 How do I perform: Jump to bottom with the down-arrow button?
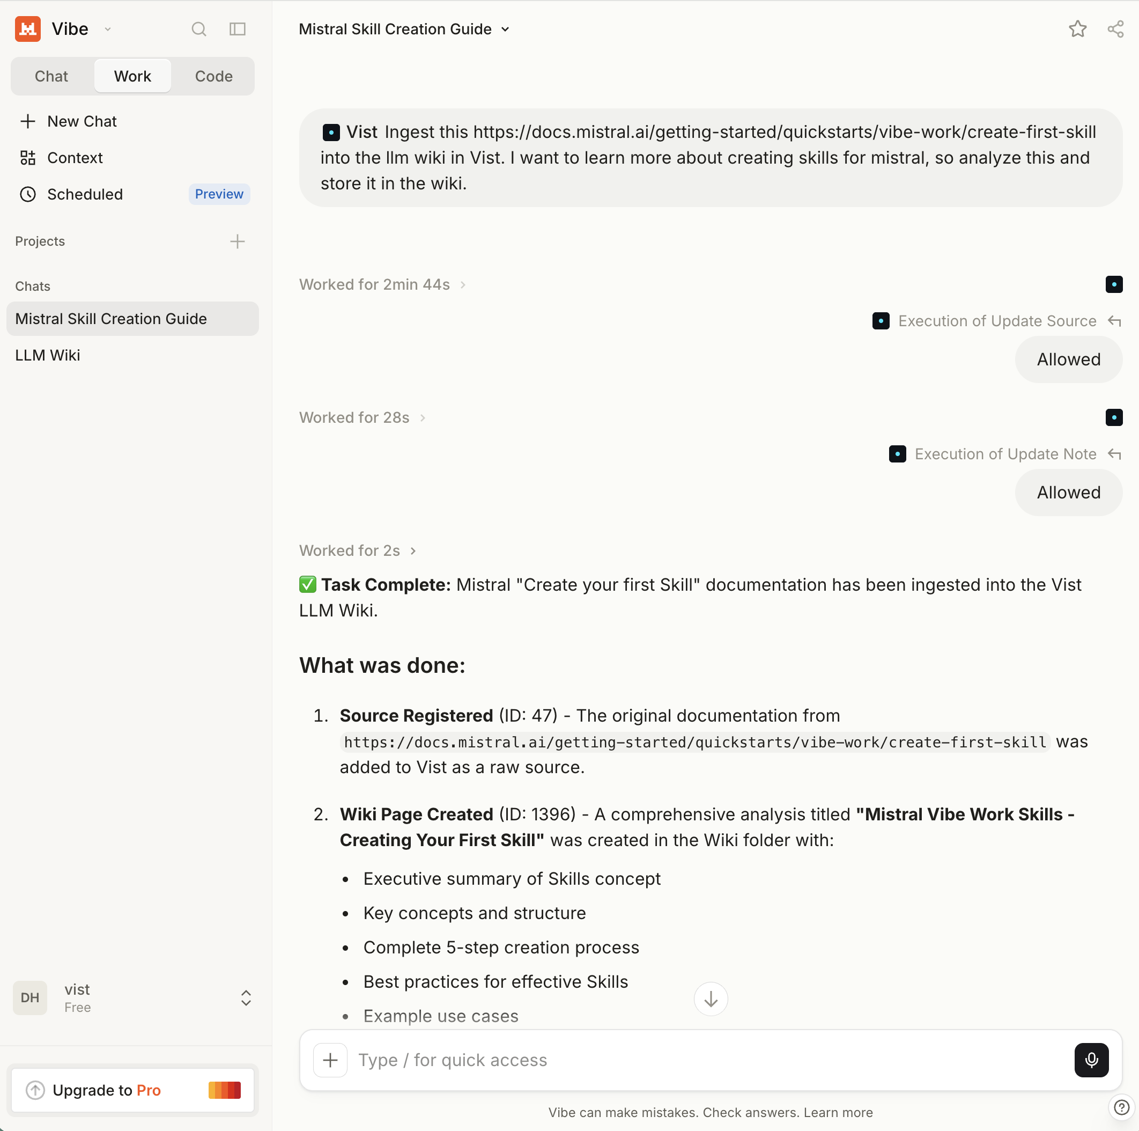[711, 999]
